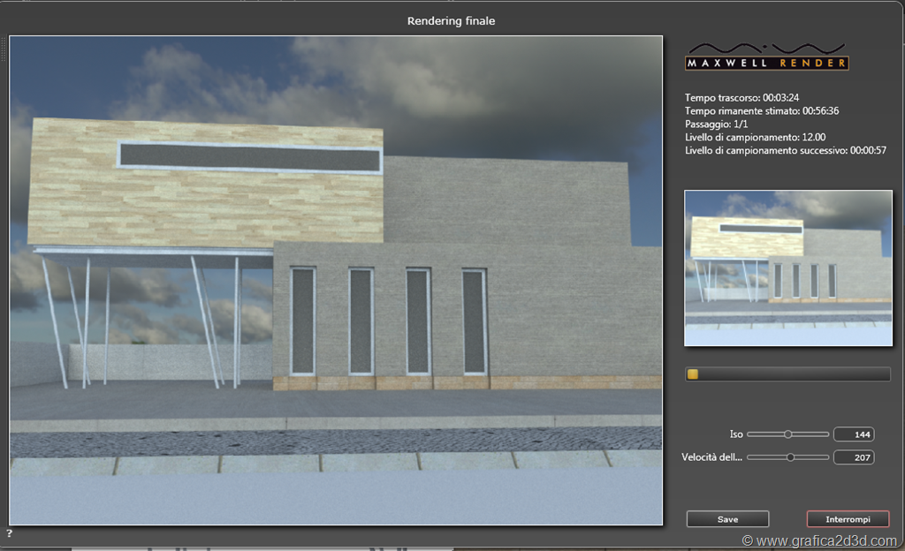Image resolution: width=905 pixels, height=551 pixels.
Task: Select the Iso value field showing 144
Action: coord(854,434)
